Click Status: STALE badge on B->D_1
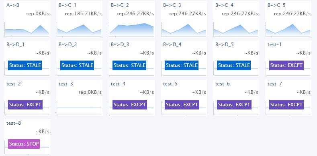This screenshot has height=156, width=317. pyautogui.click(x=25, y=65)
